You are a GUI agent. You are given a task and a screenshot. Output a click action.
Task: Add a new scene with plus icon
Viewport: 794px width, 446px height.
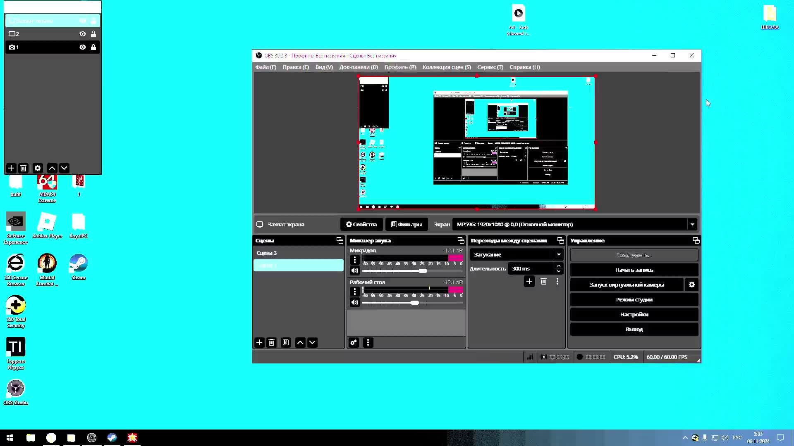pyautogui.click(x=259, y=342)
